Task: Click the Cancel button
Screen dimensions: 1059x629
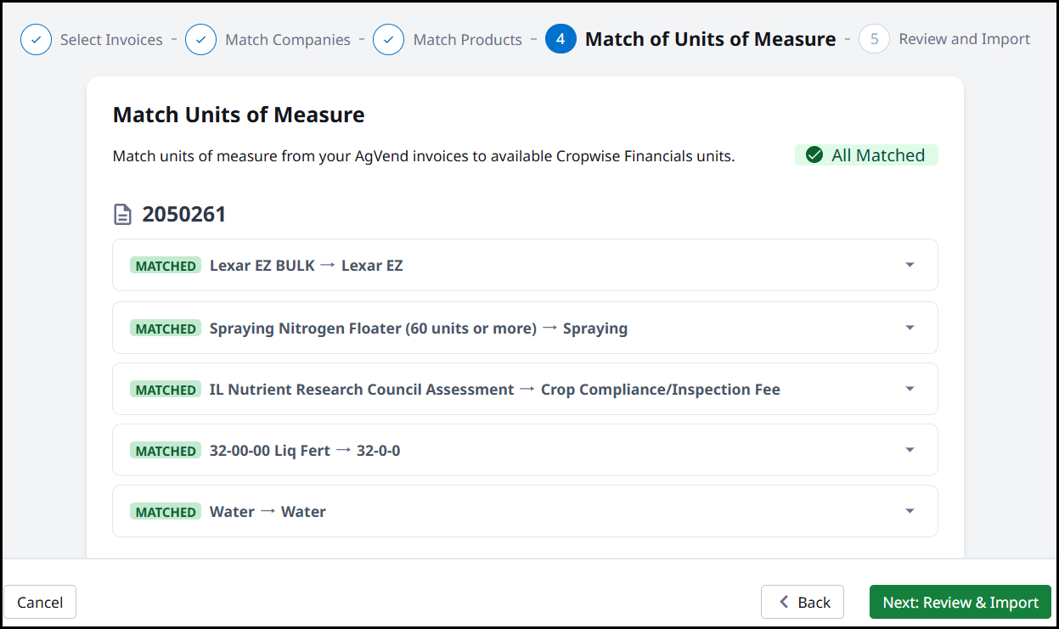Action: pyautogui.click(x=40, y=602)
